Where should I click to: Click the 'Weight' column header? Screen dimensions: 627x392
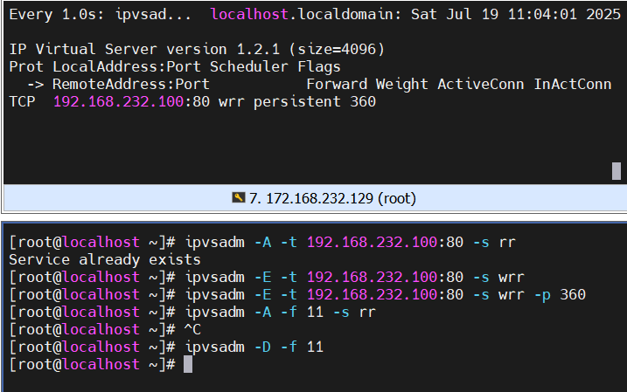coord(402,84)
